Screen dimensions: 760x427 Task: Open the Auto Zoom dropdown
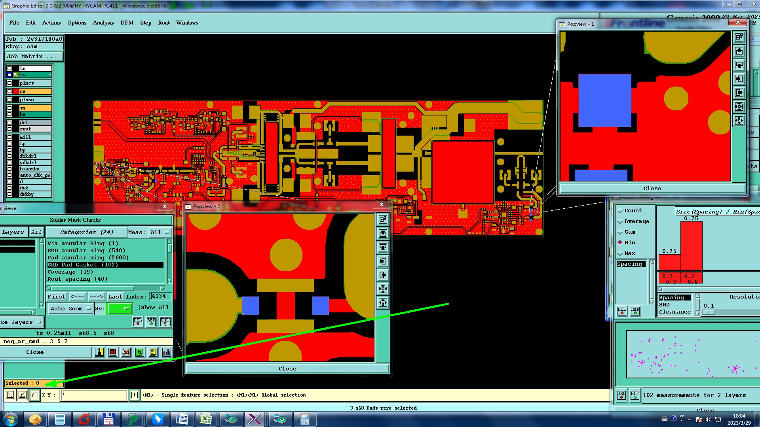[x=70, y=309]
